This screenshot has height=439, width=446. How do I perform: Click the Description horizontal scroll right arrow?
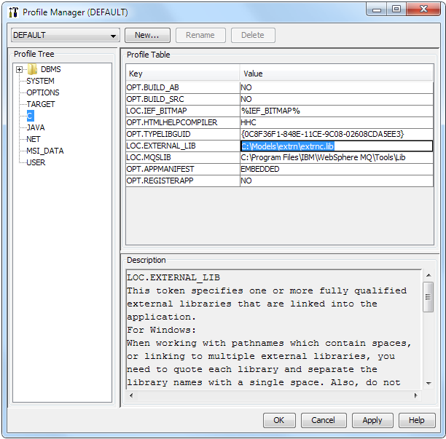416,395
